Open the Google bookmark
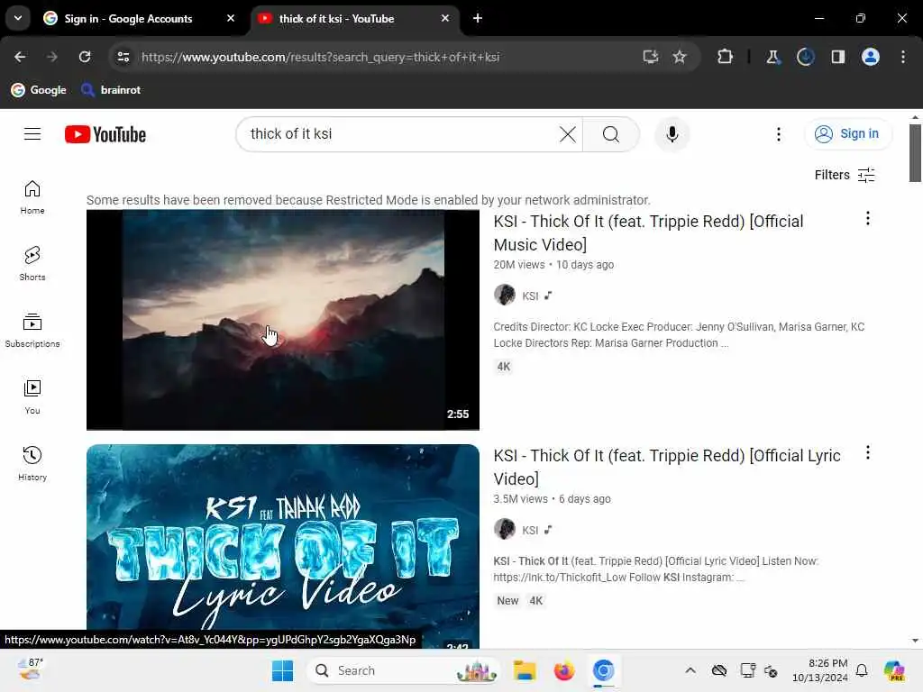 pyautogui.click(x=39, y=90)
